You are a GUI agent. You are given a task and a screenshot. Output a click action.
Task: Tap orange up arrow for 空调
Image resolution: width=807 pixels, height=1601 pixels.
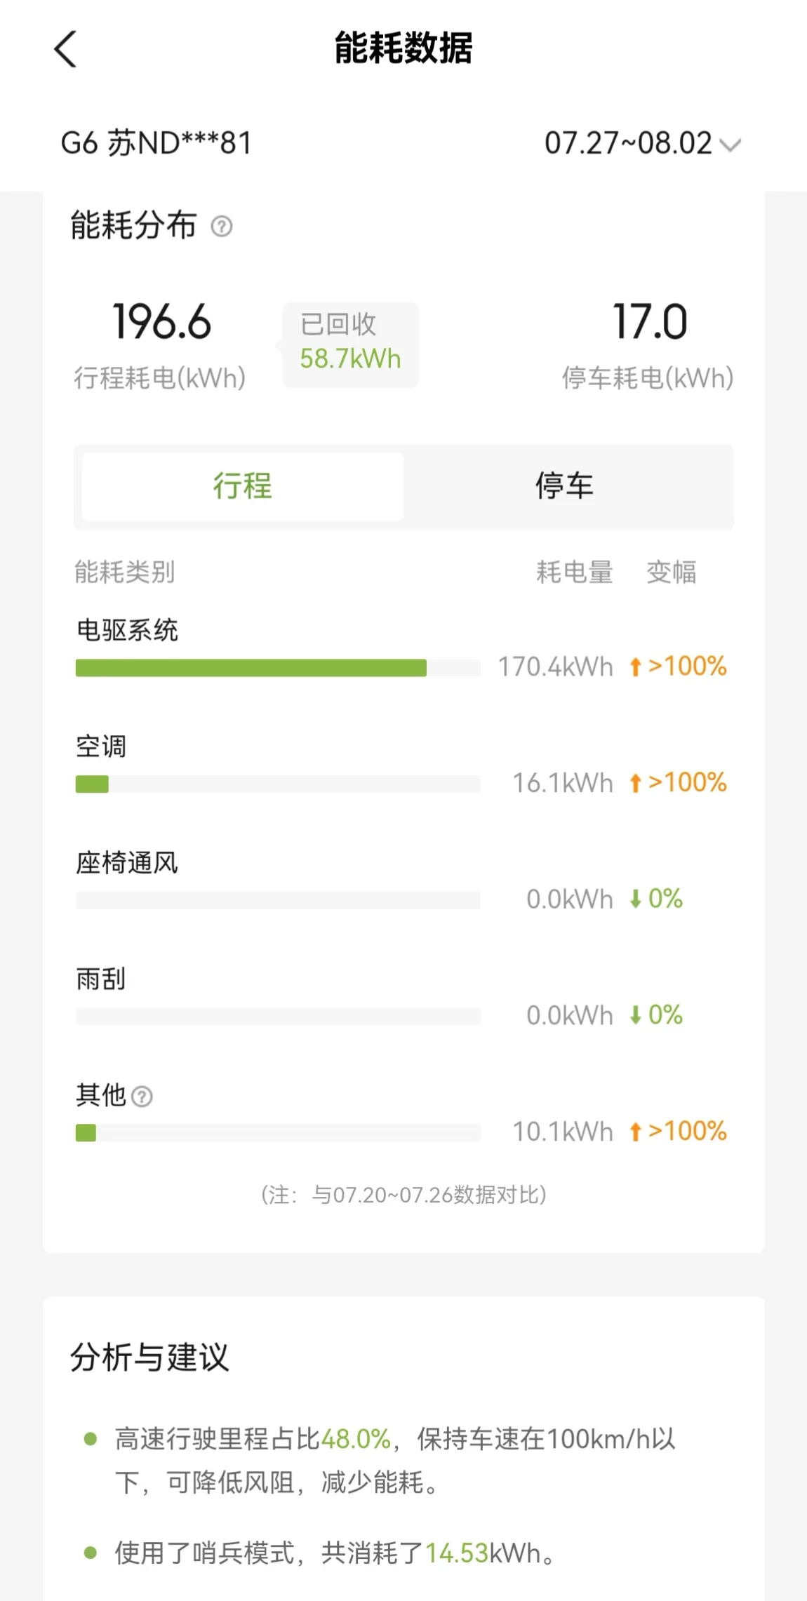point(635,783)
